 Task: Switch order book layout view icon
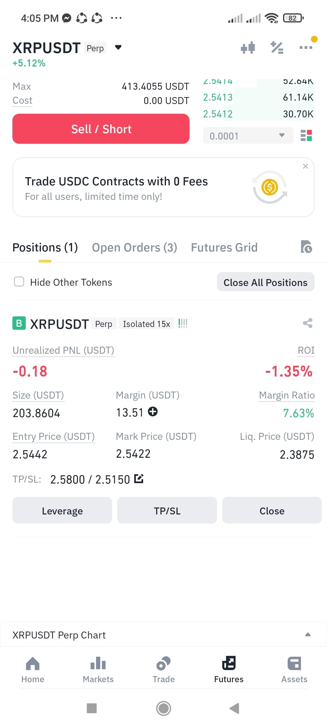coord(306,136)
